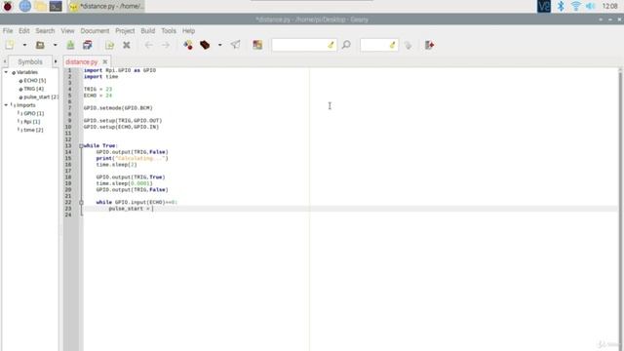Click the GPIO.setmode(GPIO.BCM) line
The height and width of the screenshot is (351, 624).
(x=118, y=108)
